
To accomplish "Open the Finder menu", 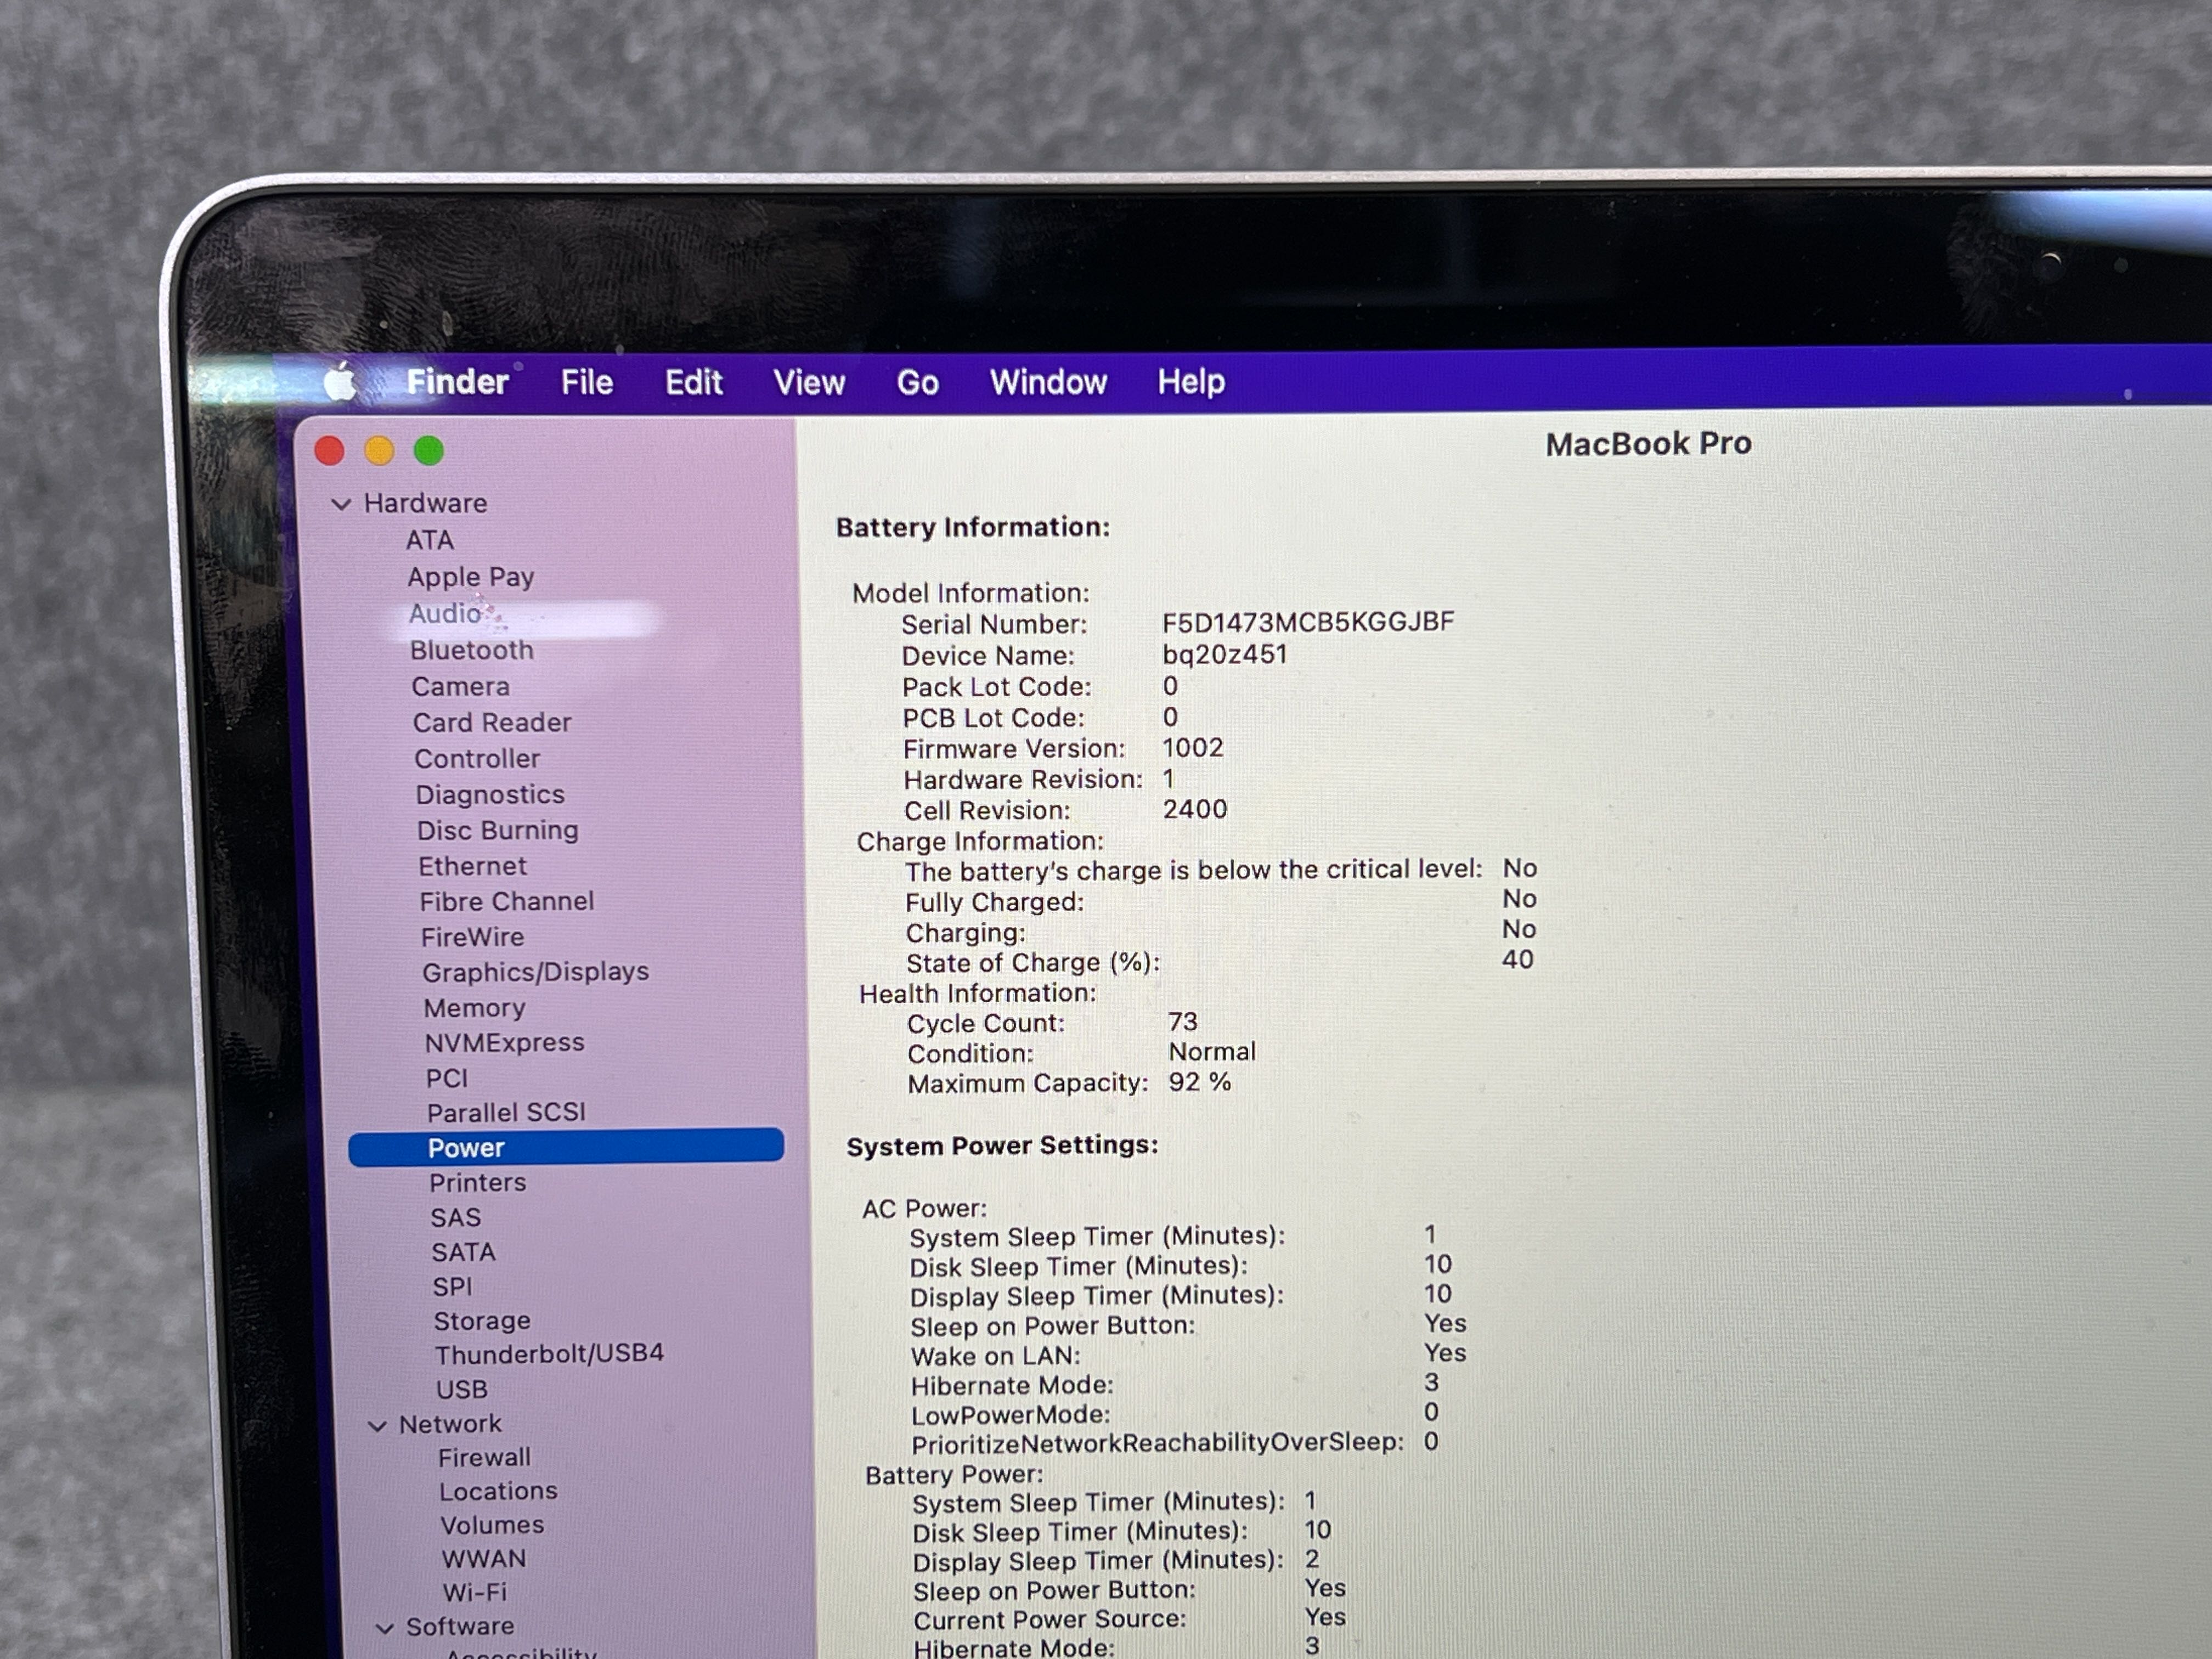I will 457,382.
